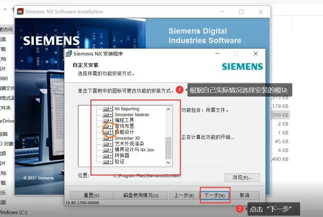
Task: Click the version text 19.80.1700.00000
Action: [x=82, y=203]
